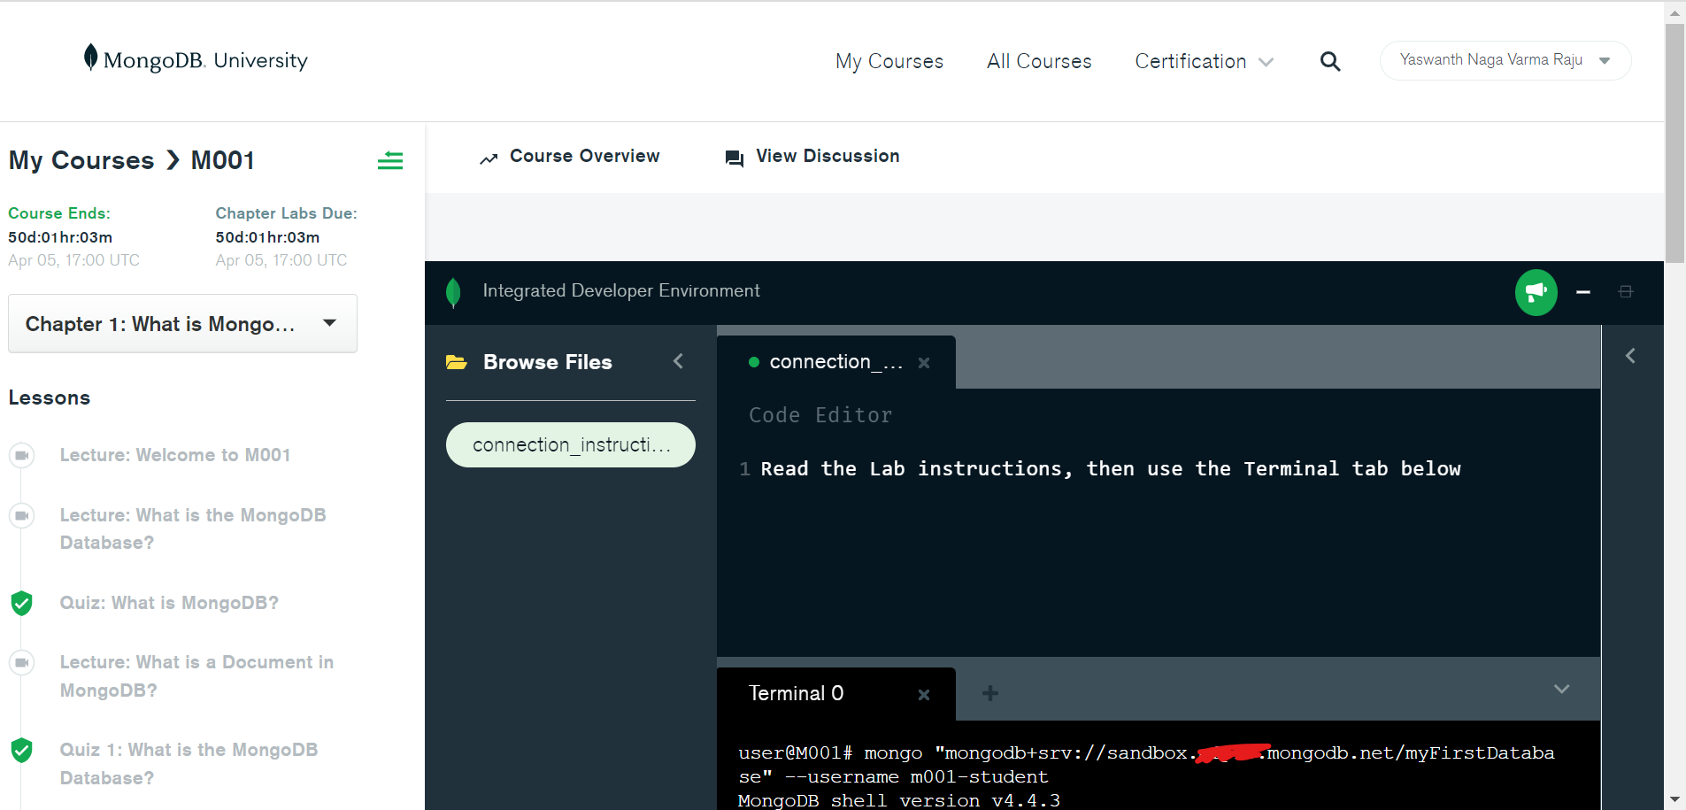The width and height of the screenshot is (1686, 810).
Task: Switch to the Terminal 0 tab
Action: tap(795, 693)
